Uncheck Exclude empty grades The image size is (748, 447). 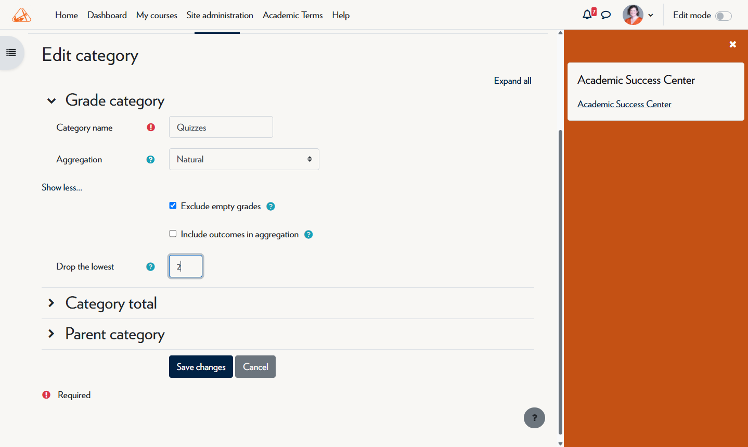point(173,206)
